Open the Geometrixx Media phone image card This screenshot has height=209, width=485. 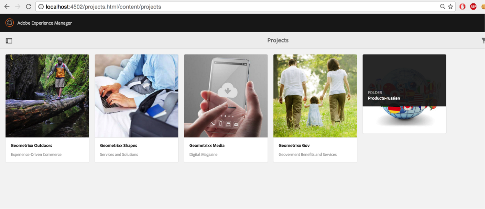point(226,96)
